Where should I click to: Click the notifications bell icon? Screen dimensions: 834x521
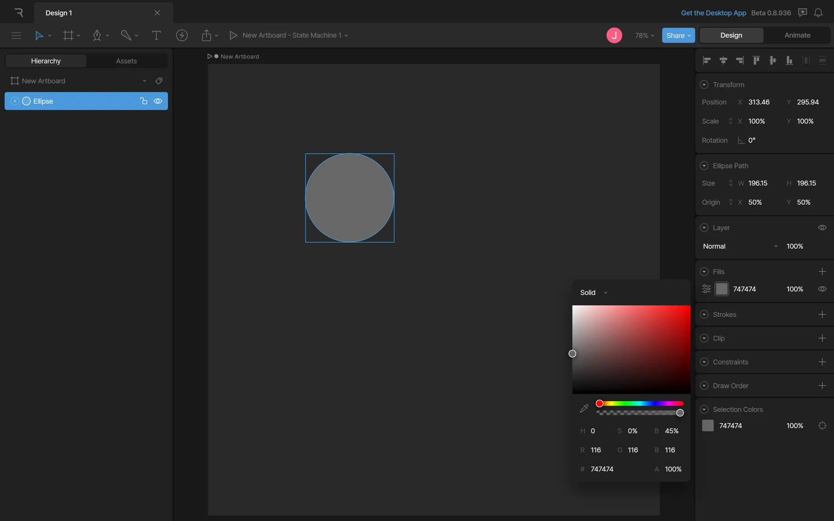[x=818, y=13]
